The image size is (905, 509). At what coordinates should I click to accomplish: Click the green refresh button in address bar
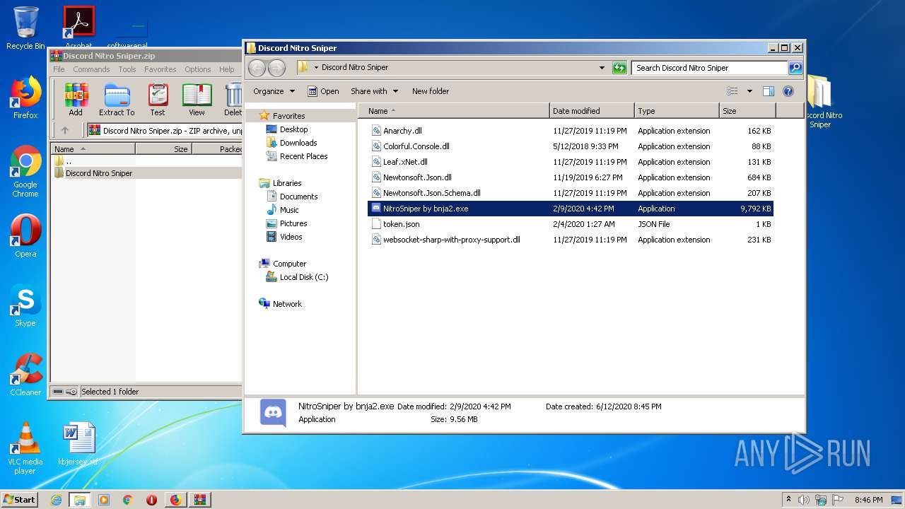[x=619, y=68]
